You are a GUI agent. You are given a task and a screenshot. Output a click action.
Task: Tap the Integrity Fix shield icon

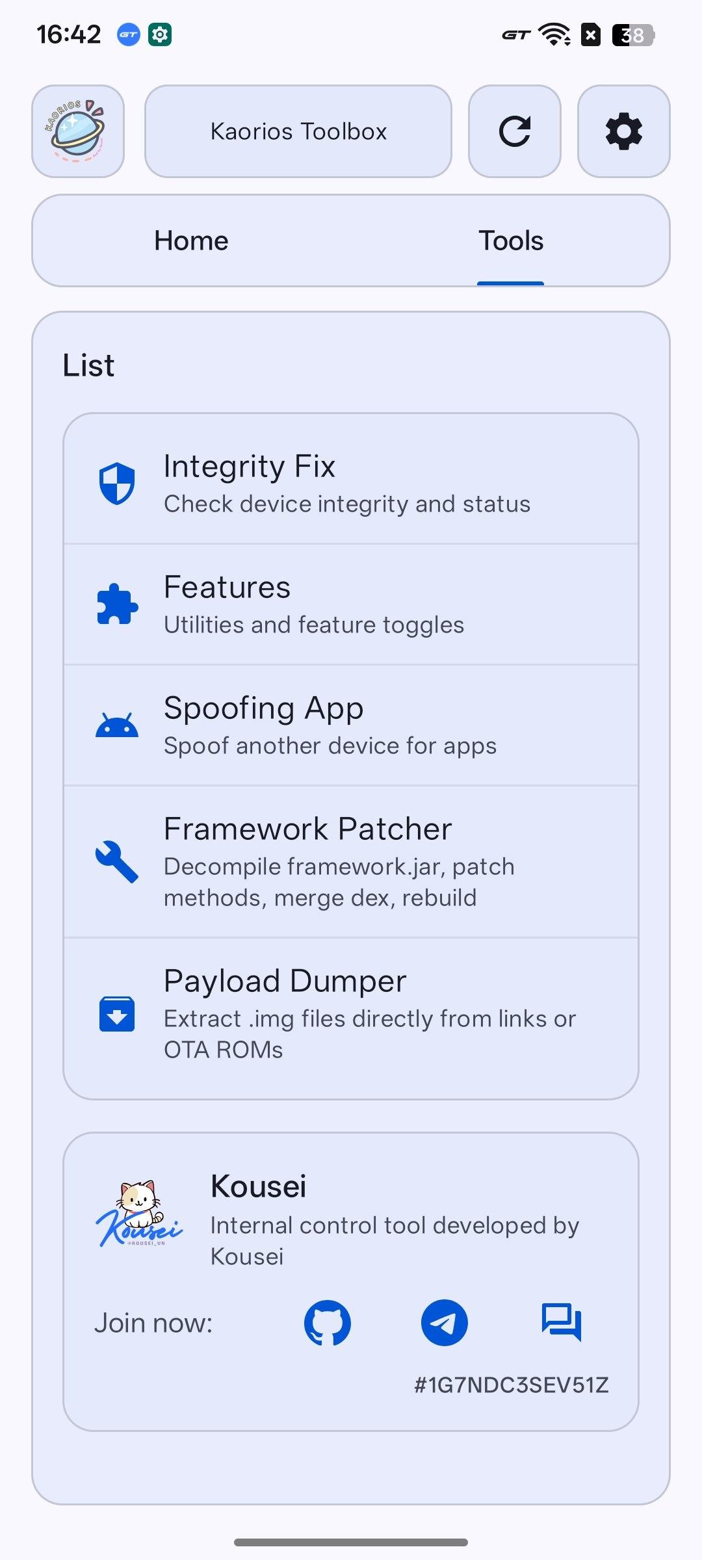coord(117,484)
